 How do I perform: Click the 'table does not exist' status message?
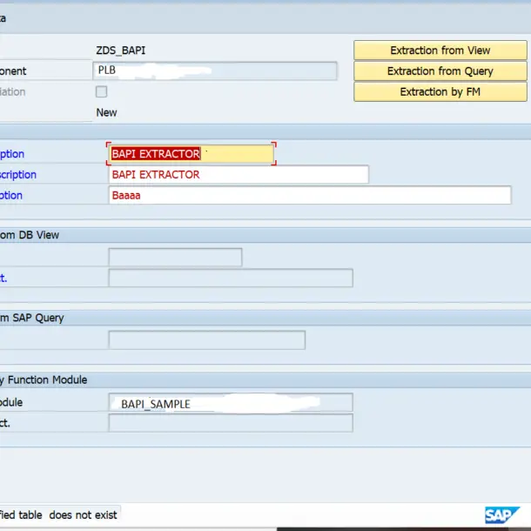coord(59,515)
